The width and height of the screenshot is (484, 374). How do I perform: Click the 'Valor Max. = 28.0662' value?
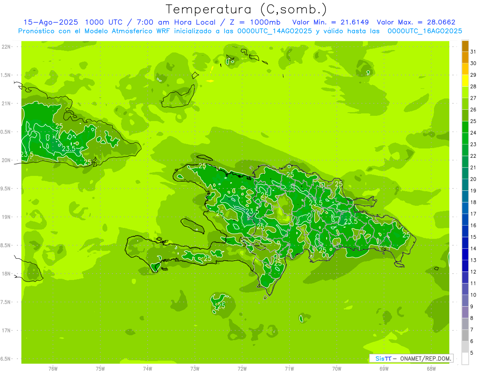[x=416, y=22]
